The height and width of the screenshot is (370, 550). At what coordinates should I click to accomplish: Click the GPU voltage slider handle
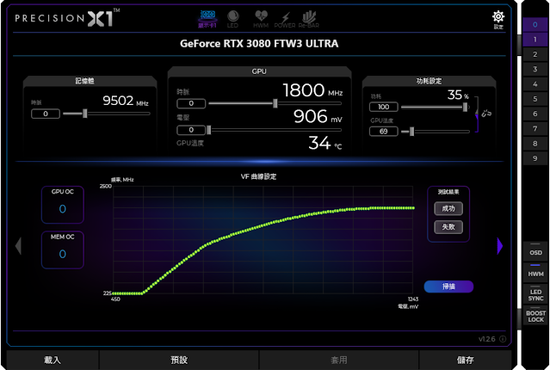pyautogui.click(x=209, y=130)
